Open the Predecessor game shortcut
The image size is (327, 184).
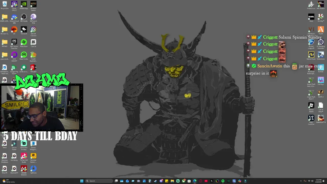coord(311,5)
